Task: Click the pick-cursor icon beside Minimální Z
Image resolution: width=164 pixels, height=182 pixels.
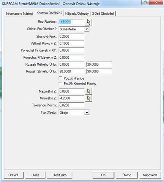Action: click(89, 98)
